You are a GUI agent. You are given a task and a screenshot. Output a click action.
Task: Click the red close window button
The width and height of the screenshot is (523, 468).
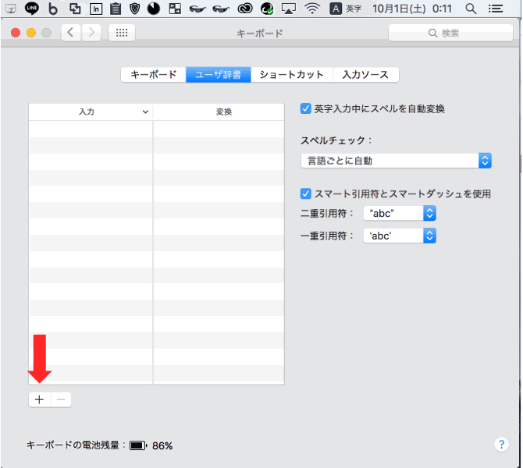click(16, 33)
